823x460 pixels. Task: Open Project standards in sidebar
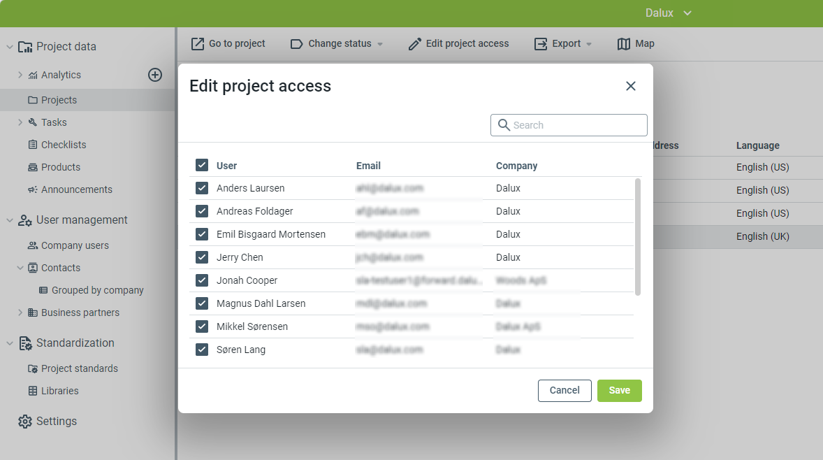(79, 368)
